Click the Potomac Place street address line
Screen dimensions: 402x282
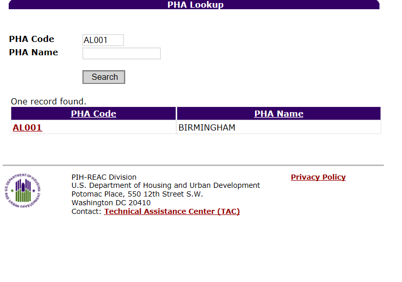pyautogui.click(x=137, y=194)
